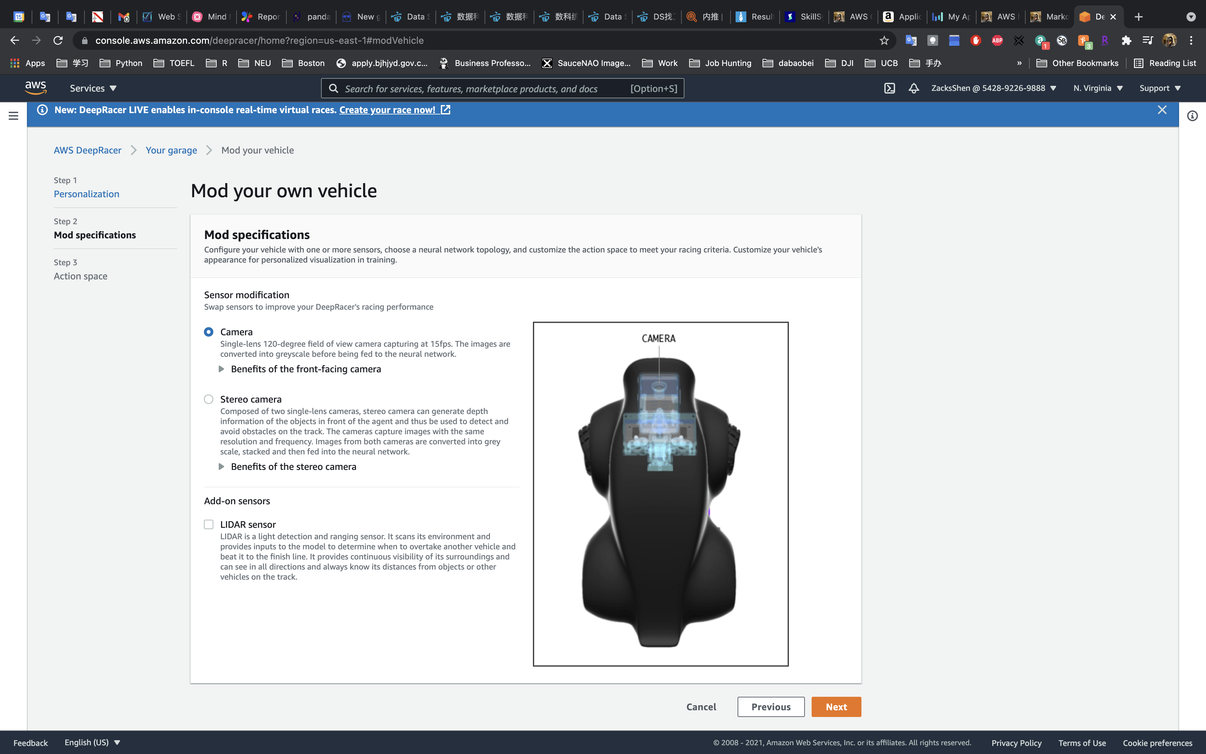Select the Stereo camera radio button
The width and height of the screenshot is (1206, 754).
[209, 400]
